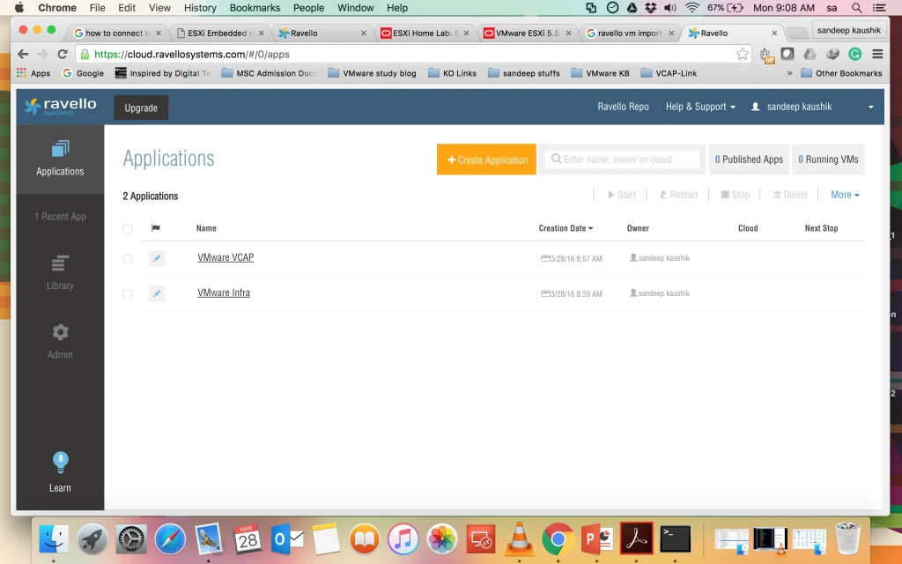Click the flag column header icon
902x564 pixels.
pyautogui.click(x=155, y=228)
